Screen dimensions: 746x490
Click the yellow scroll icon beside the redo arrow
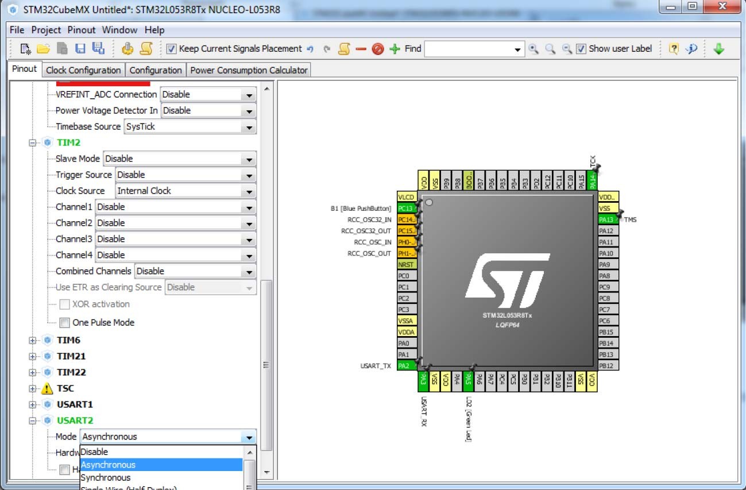pos(344,49)
